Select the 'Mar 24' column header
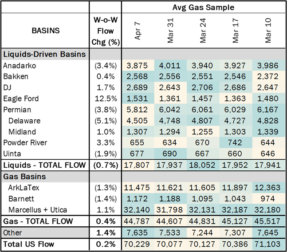Screen dimensions: 287x252 tap(203, 31)
